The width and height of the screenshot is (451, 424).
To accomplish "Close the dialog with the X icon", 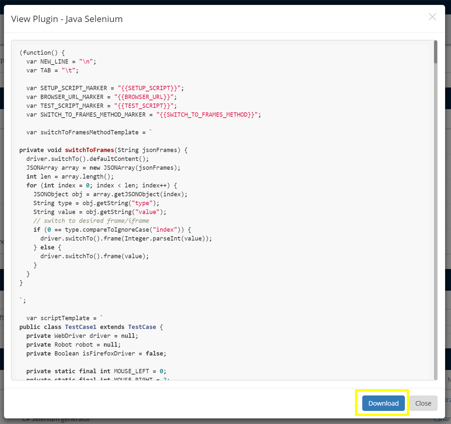I will tap(432, 17).
